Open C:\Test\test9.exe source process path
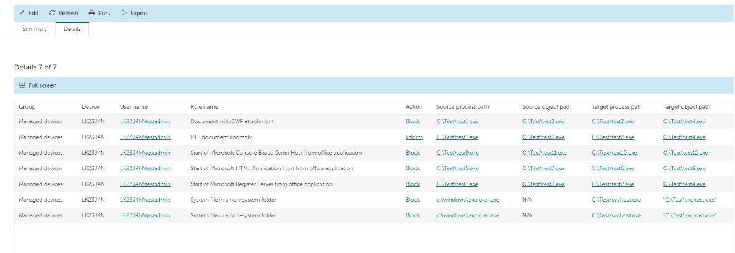Screen dimensions: 735x253 [x=457, y=153]
